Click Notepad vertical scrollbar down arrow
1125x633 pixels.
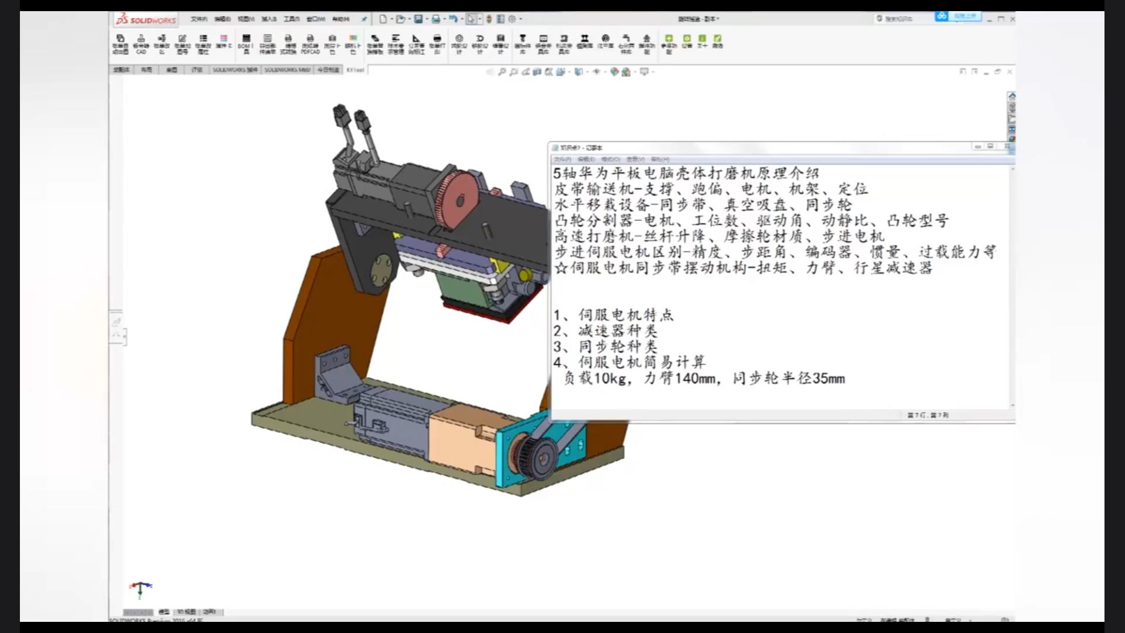pyautogui.click(x=1012, y=405)
